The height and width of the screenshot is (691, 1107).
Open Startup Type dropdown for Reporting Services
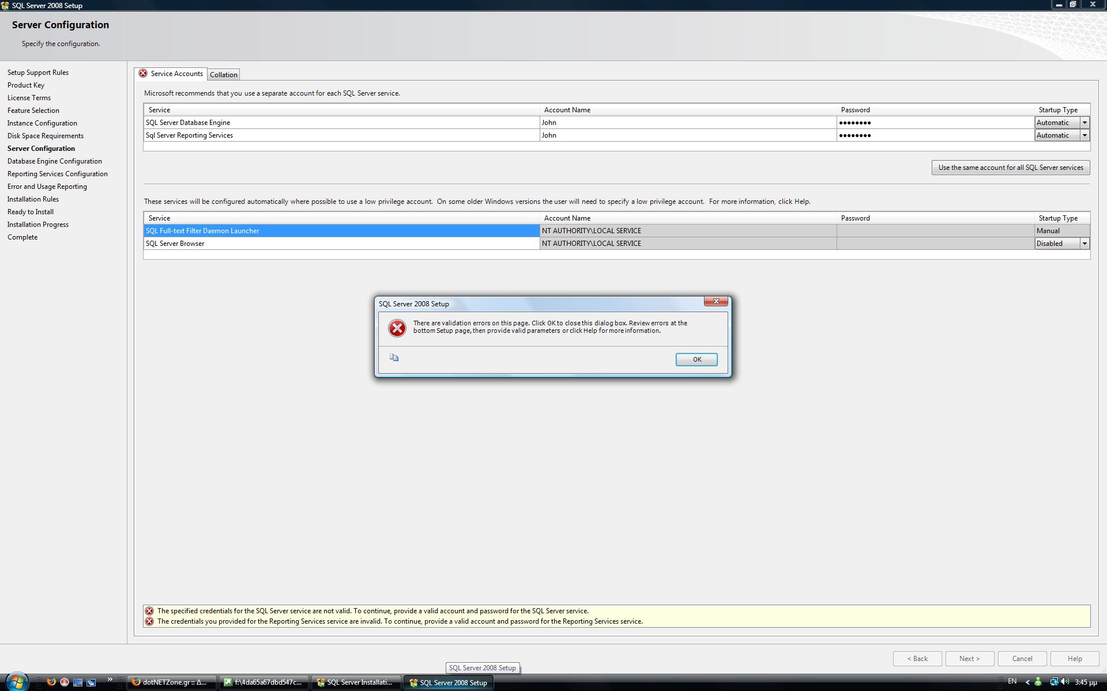[1085, 135]
